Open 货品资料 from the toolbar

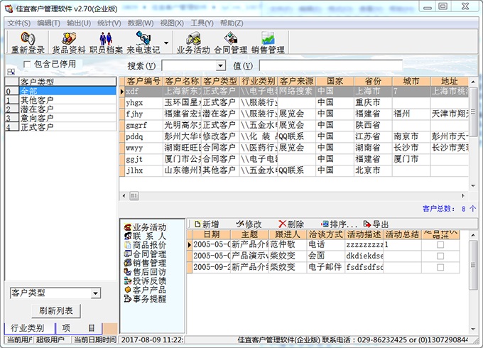click(68, 43)
